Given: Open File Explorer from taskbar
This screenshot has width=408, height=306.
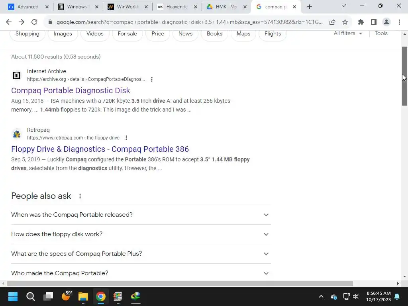Looking at the screenshot, I should (x=83, y=296).
